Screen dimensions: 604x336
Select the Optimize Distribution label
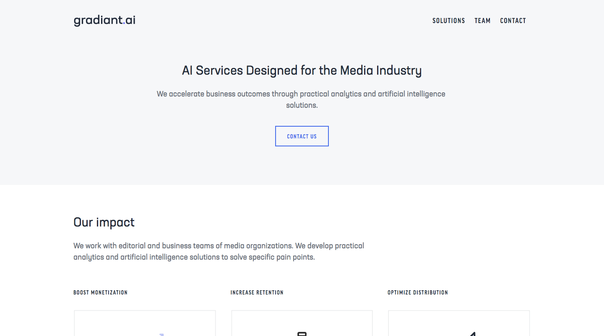418,292
